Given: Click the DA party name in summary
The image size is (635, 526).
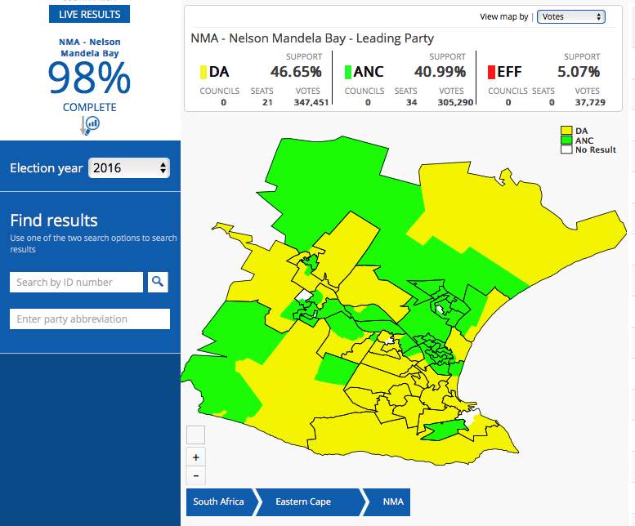Looking at the screenshot, I should 219,72.
